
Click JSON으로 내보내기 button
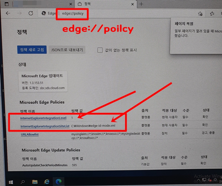point(67,50)
